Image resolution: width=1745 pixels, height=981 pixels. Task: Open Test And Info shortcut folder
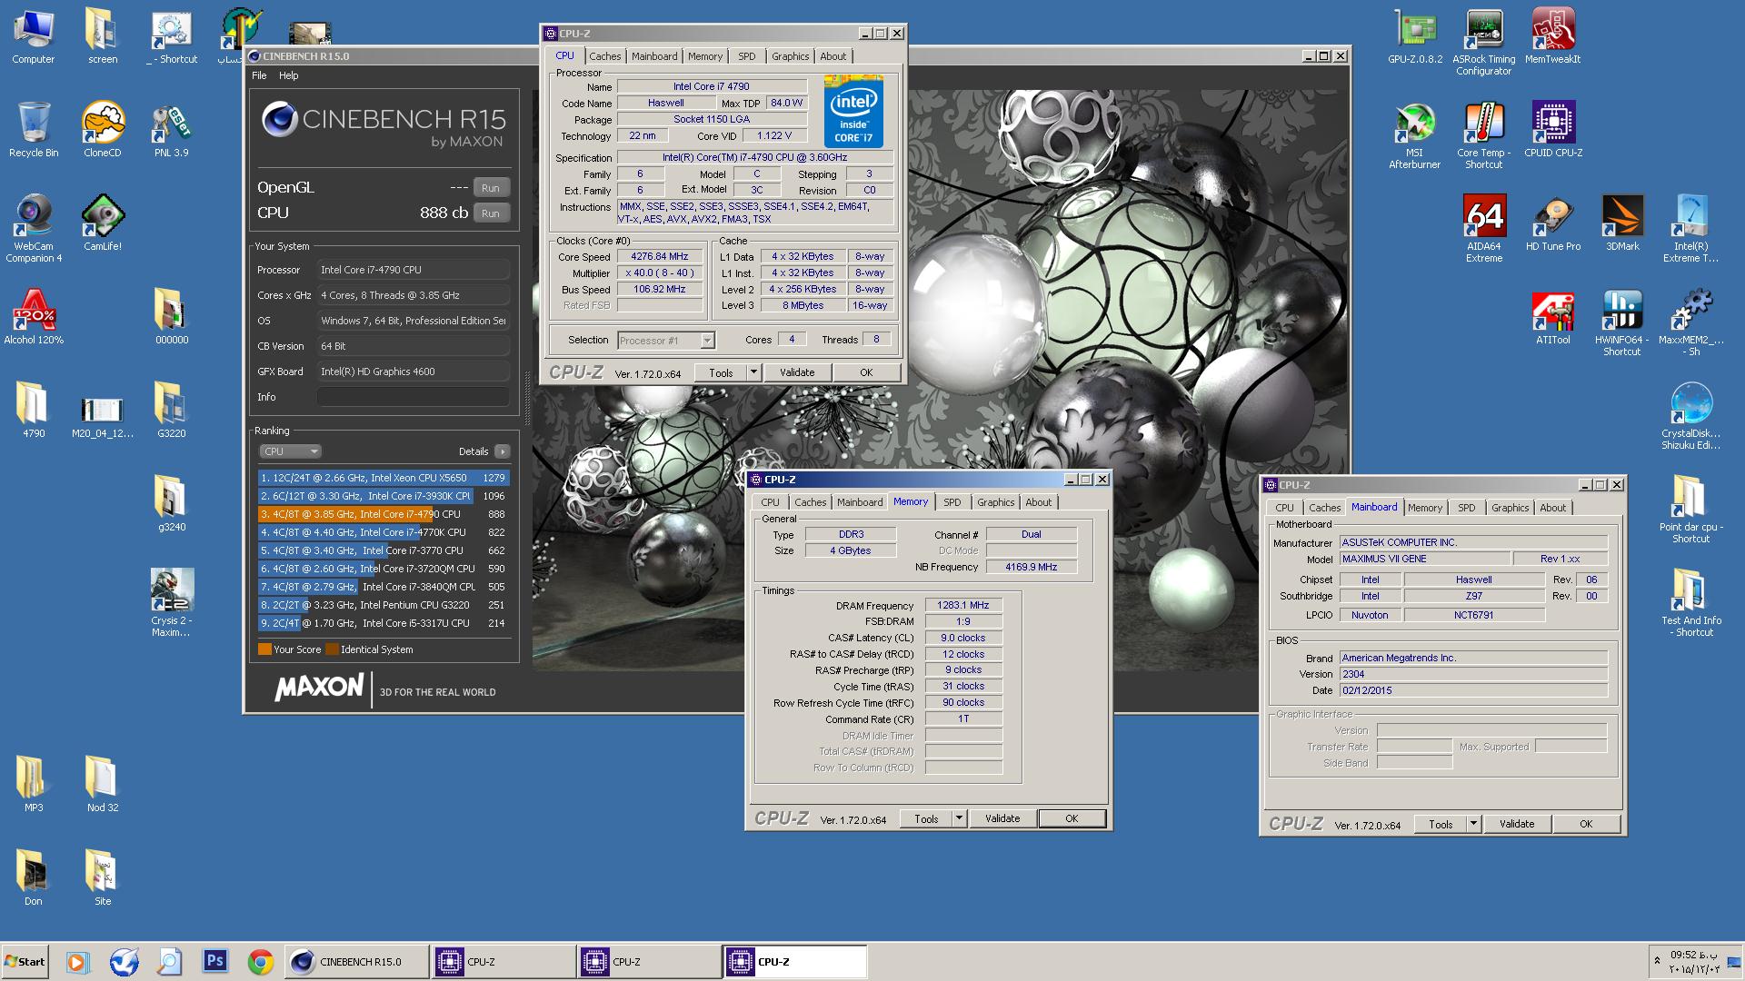[1690, 603]
